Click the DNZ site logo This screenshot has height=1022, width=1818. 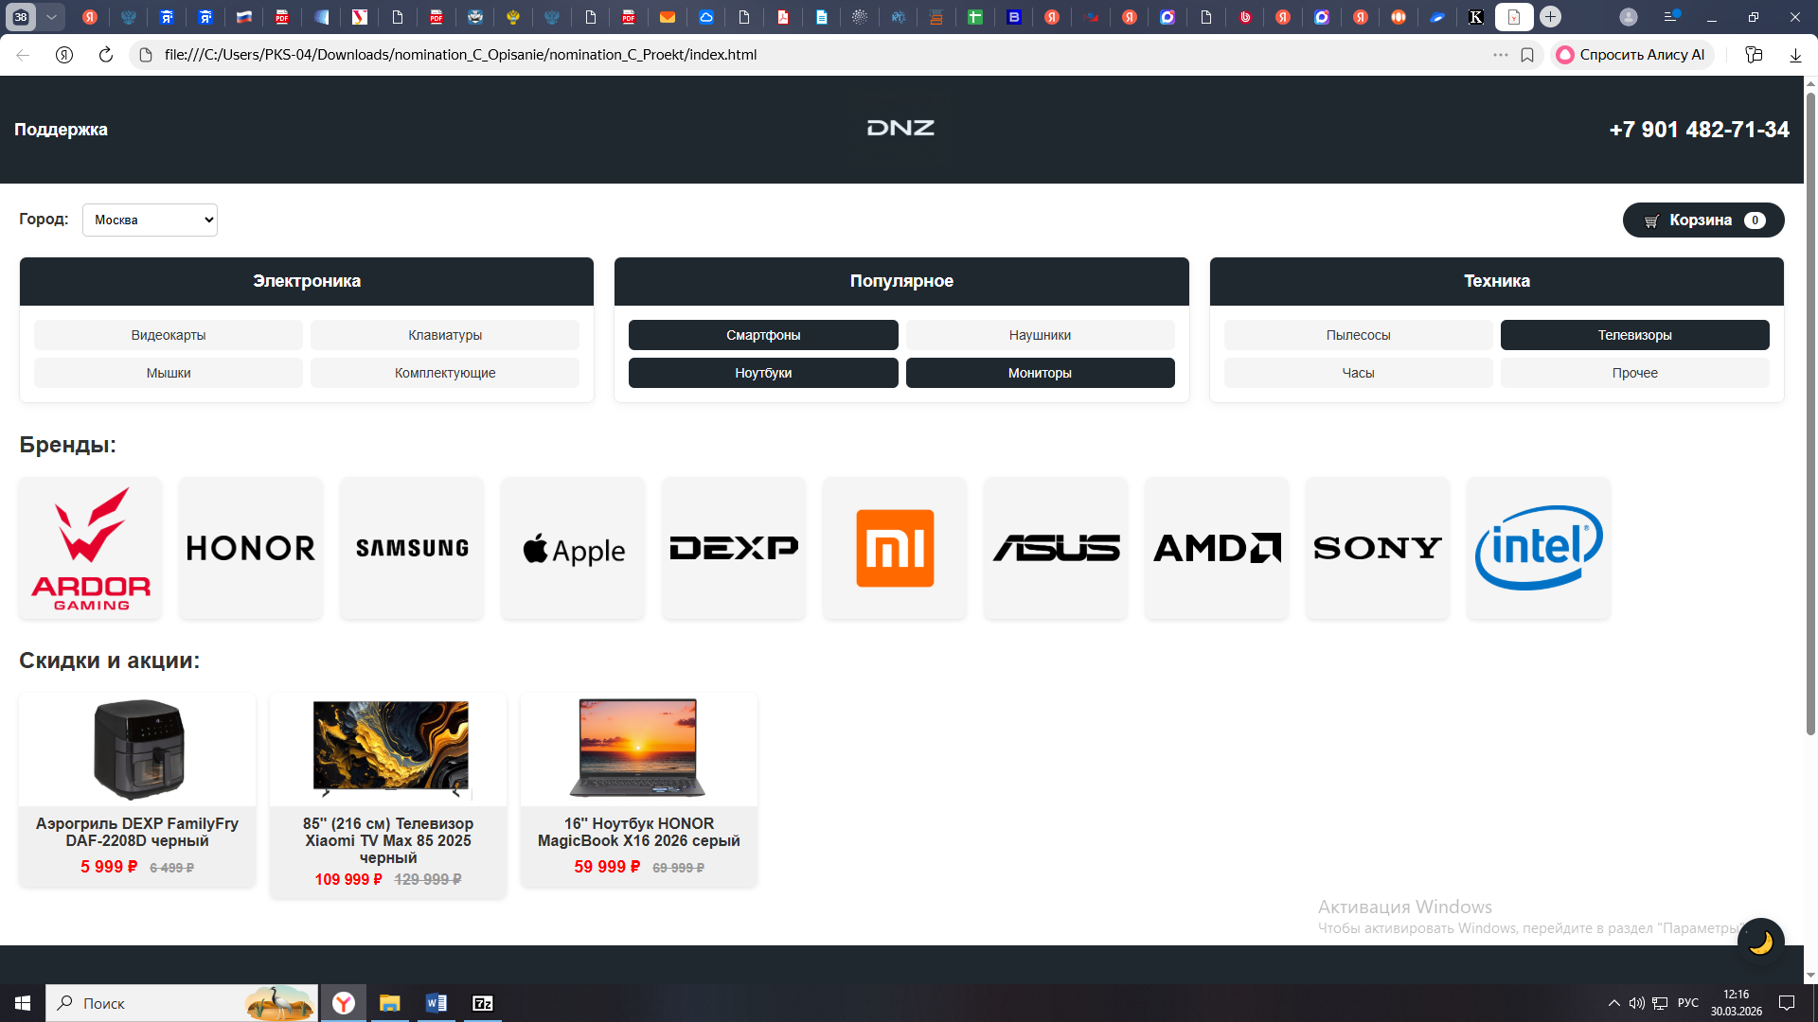pos(900,129)
